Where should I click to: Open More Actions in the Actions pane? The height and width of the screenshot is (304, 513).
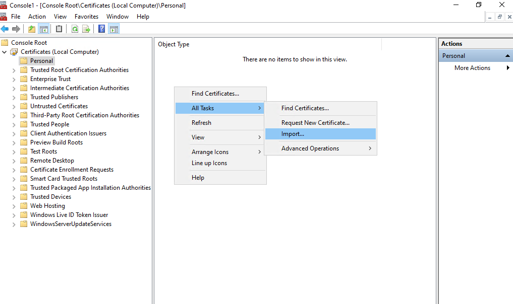coord(476,68)
